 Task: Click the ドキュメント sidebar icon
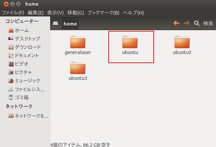pyautogui.click(x=11, y=55)
